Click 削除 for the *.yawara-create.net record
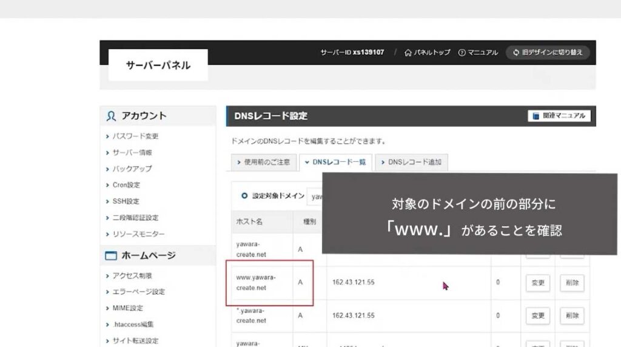This screenshot has height=347, width=621. click(x=572, y=315)
